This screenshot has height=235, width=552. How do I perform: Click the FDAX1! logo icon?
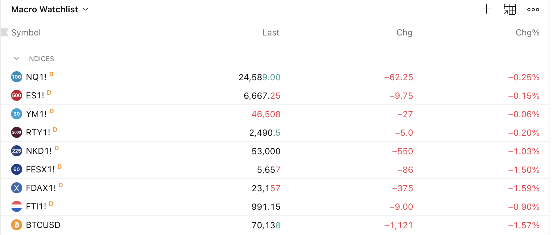click(17, 188)
